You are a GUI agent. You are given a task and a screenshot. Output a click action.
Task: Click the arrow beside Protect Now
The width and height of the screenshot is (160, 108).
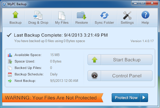tap(144, 98)
